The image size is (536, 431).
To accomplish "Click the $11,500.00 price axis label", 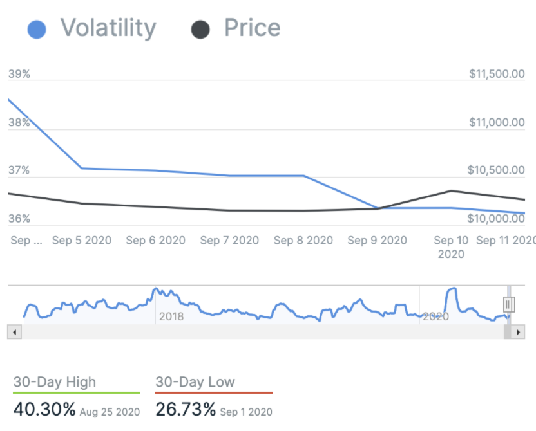I will click(497, 74).
